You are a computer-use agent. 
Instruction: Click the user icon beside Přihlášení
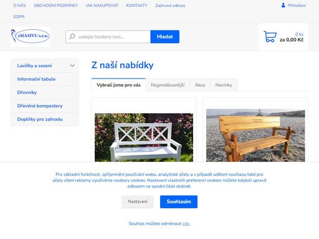click(283, 5)
